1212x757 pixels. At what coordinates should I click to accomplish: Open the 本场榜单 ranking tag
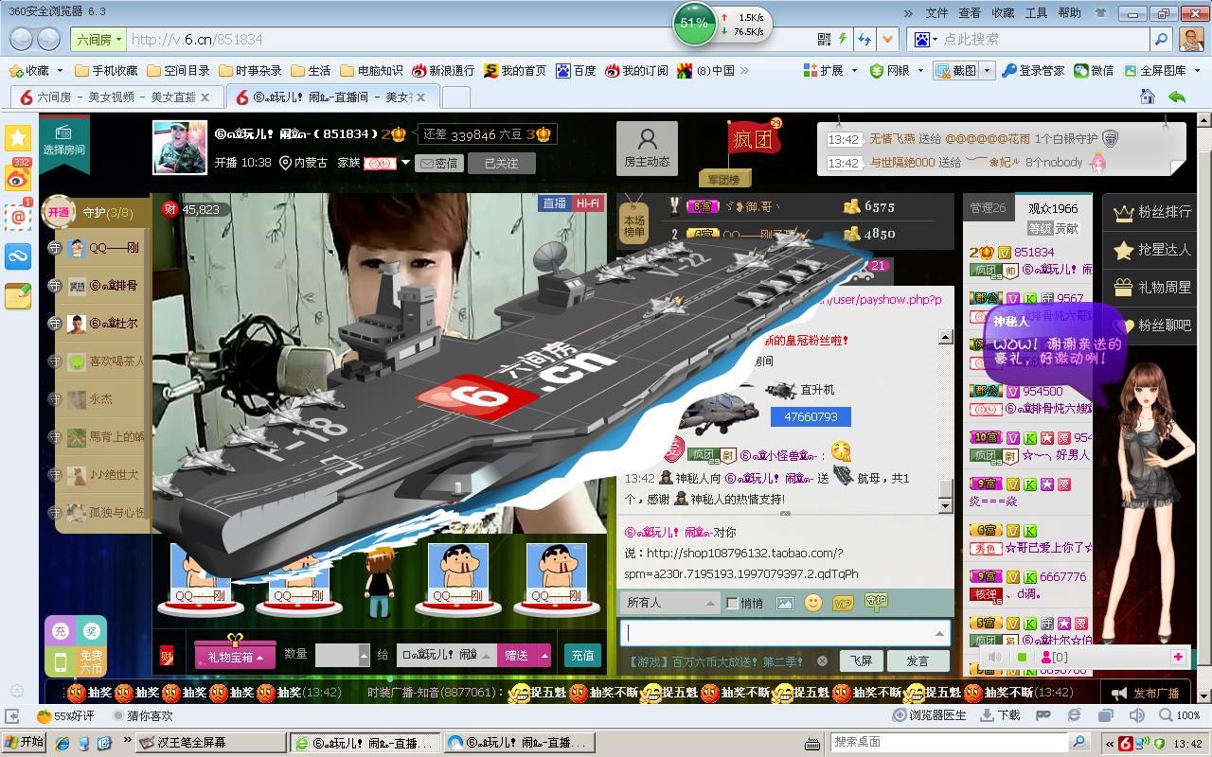point(633,224)
